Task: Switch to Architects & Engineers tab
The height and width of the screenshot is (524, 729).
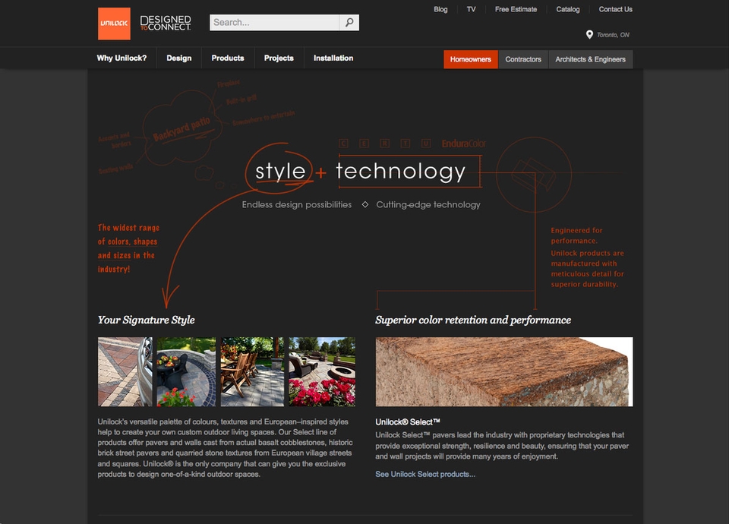Action: click(x=591, y=59)
